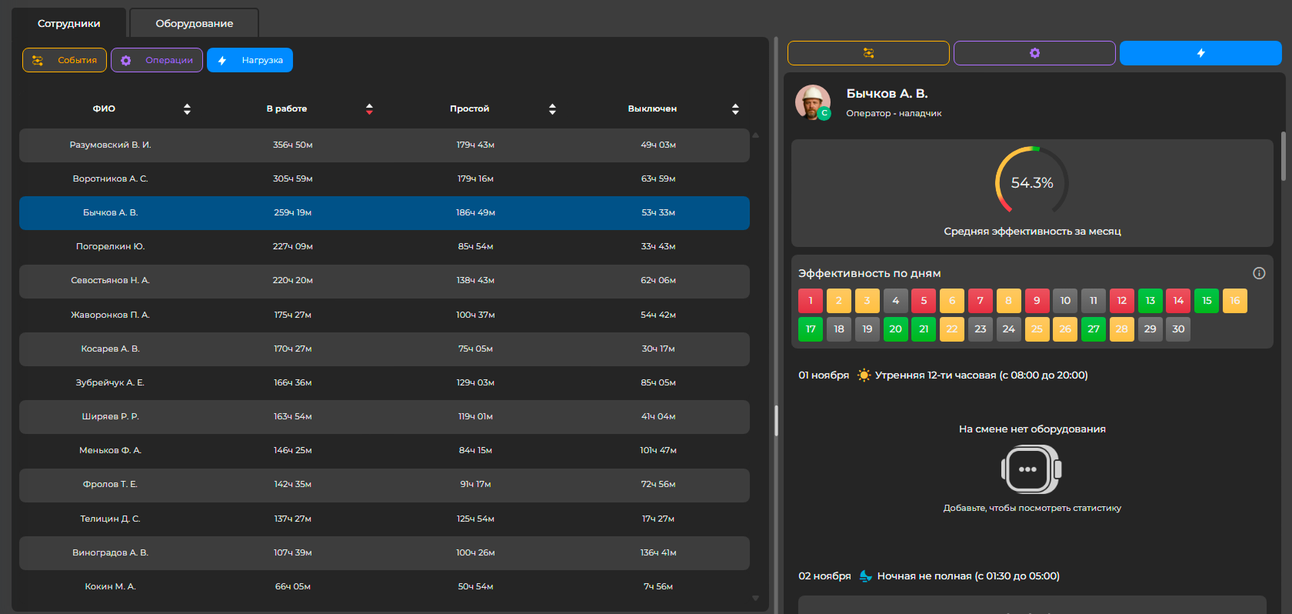Screen dimensions: 1292x614
Task: Sort by the Простой column arrows
Action: point(552,109)
